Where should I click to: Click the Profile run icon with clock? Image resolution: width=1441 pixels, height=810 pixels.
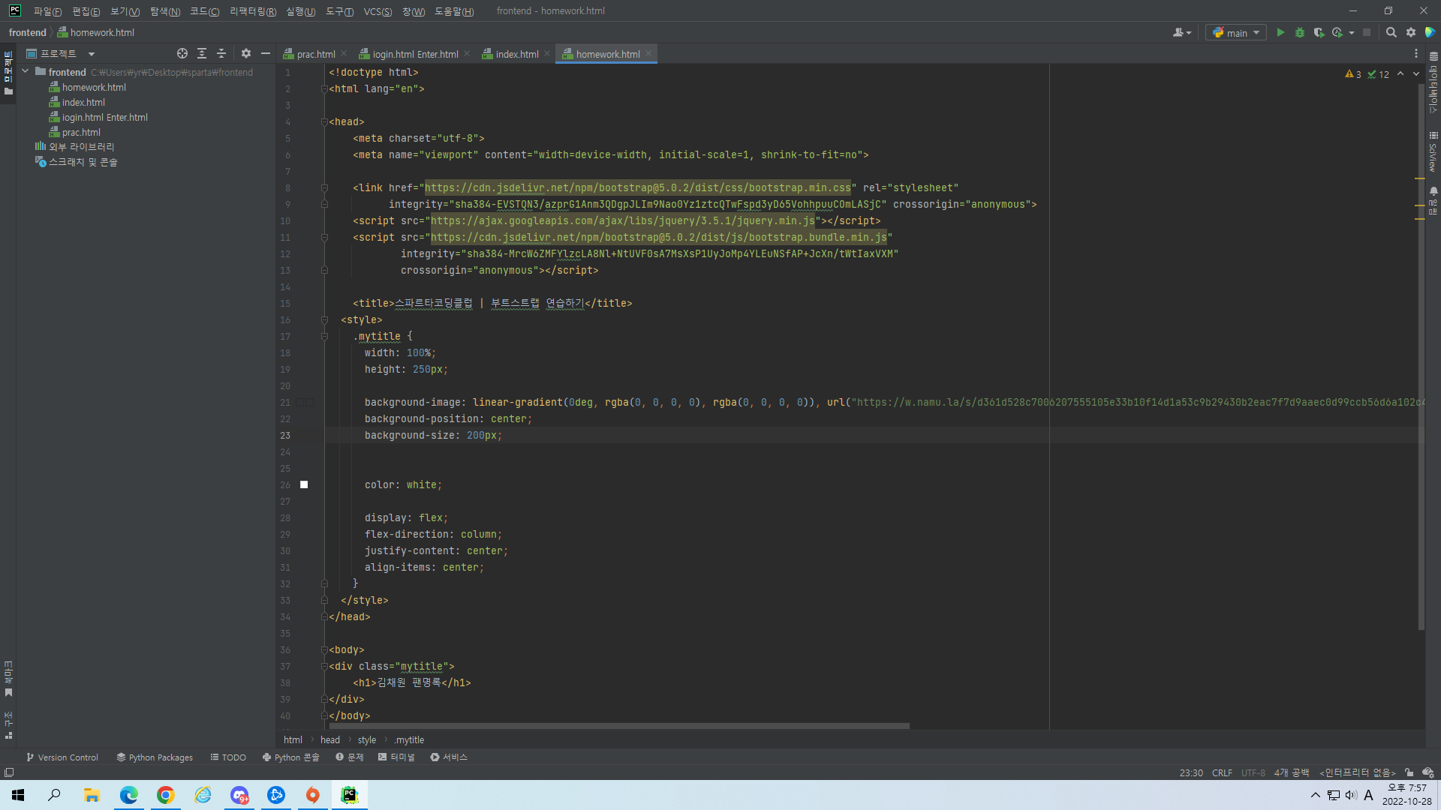click(x=1337, y=32)
